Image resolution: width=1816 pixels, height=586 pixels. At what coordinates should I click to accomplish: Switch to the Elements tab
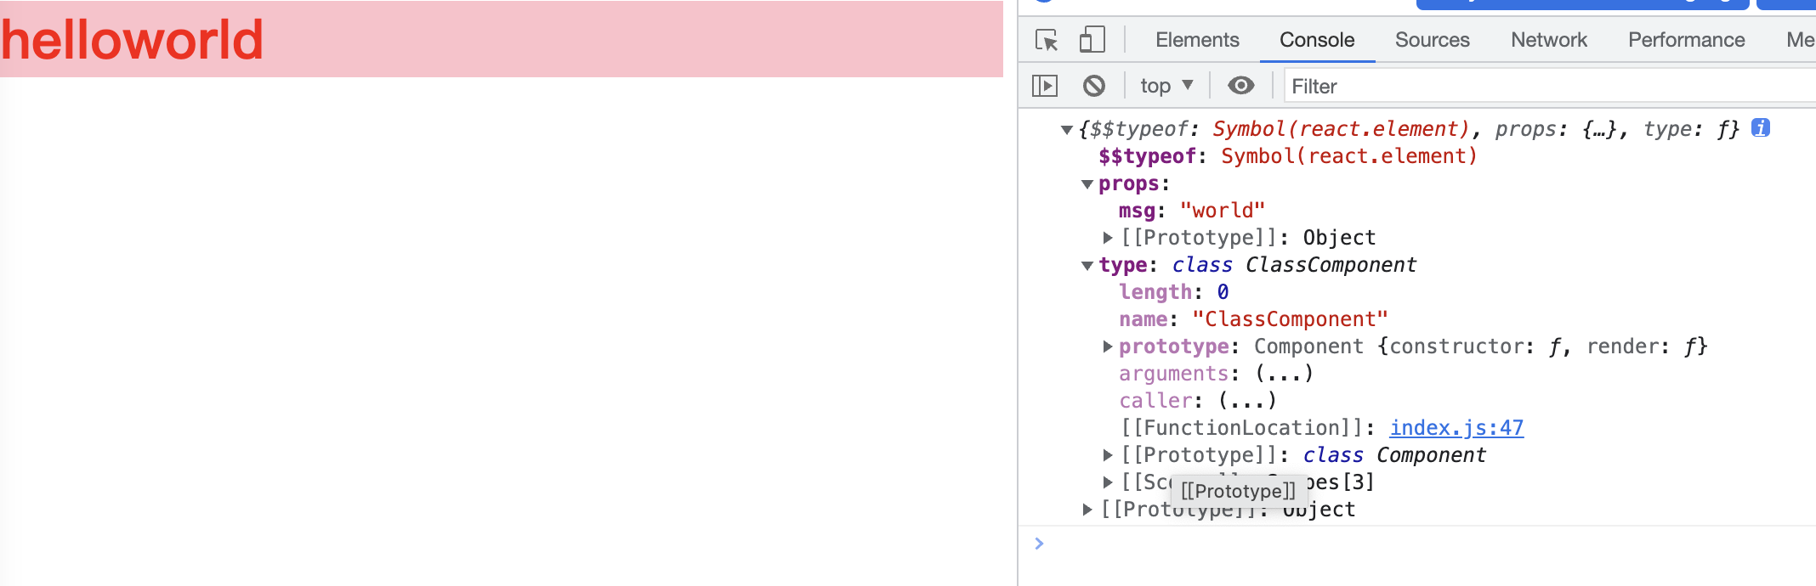[1197, 40]
